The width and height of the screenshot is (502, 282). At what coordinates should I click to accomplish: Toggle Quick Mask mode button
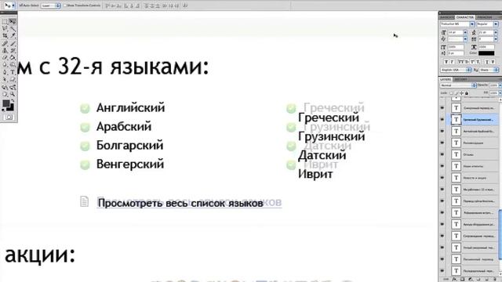pyautogui.click(x=9, y=117)
